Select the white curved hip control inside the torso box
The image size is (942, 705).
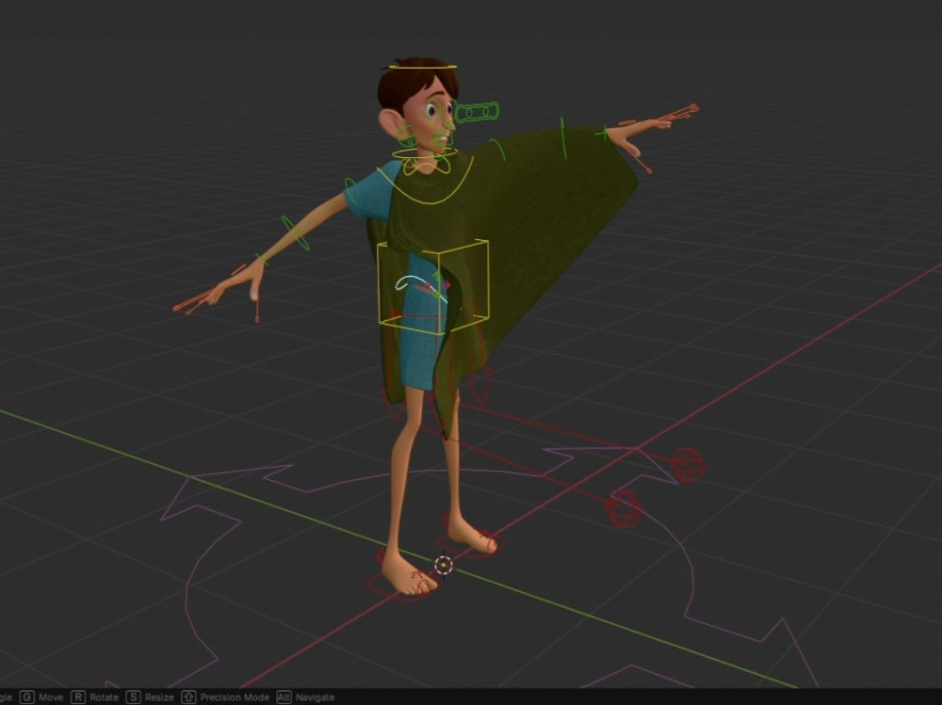click(421, 288)
